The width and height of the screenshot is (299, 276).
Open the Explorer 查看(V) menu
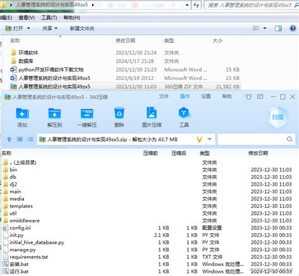tap(26, 18)
